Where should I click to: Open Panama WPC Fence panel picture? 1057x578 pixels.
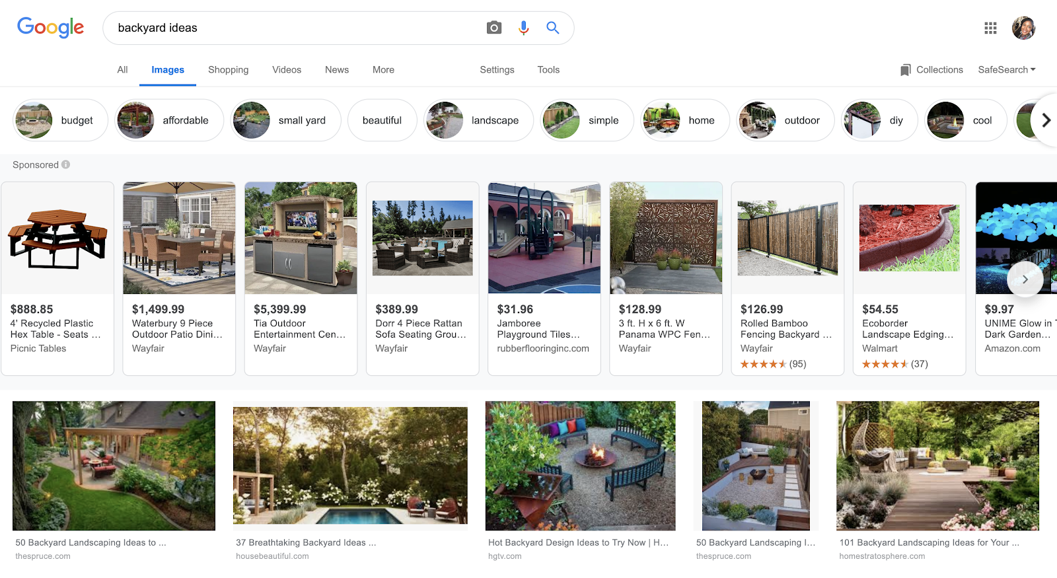click(666, 238)
